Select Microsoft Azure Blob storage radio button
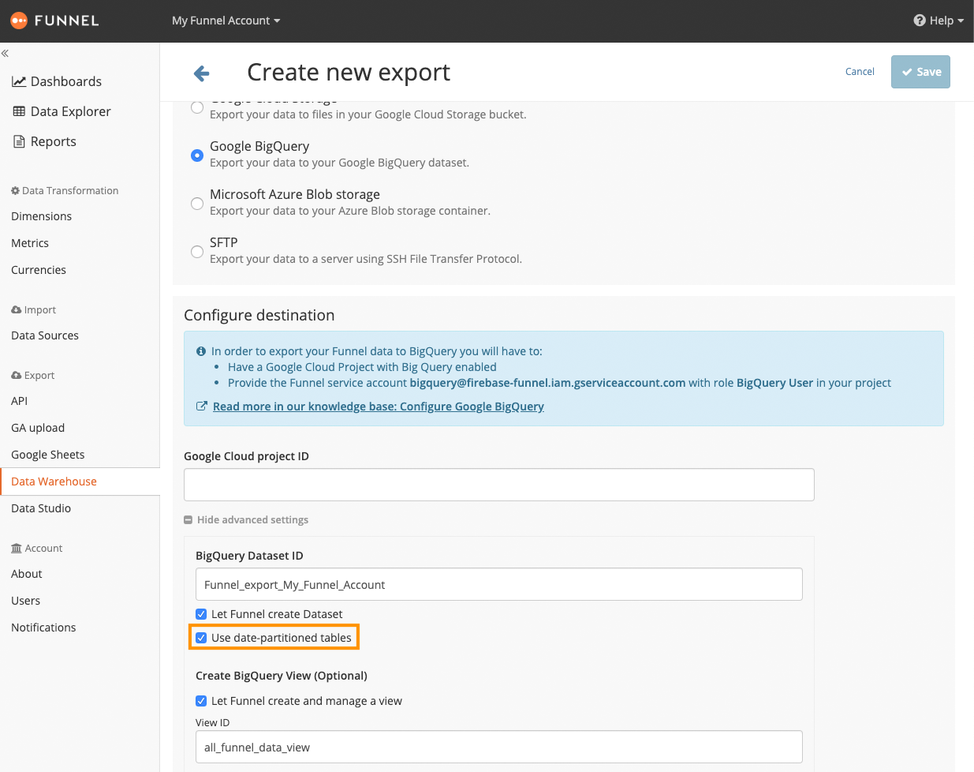This screenshot has height=772, width=974. pyautogui.click(x=197, y=204)
